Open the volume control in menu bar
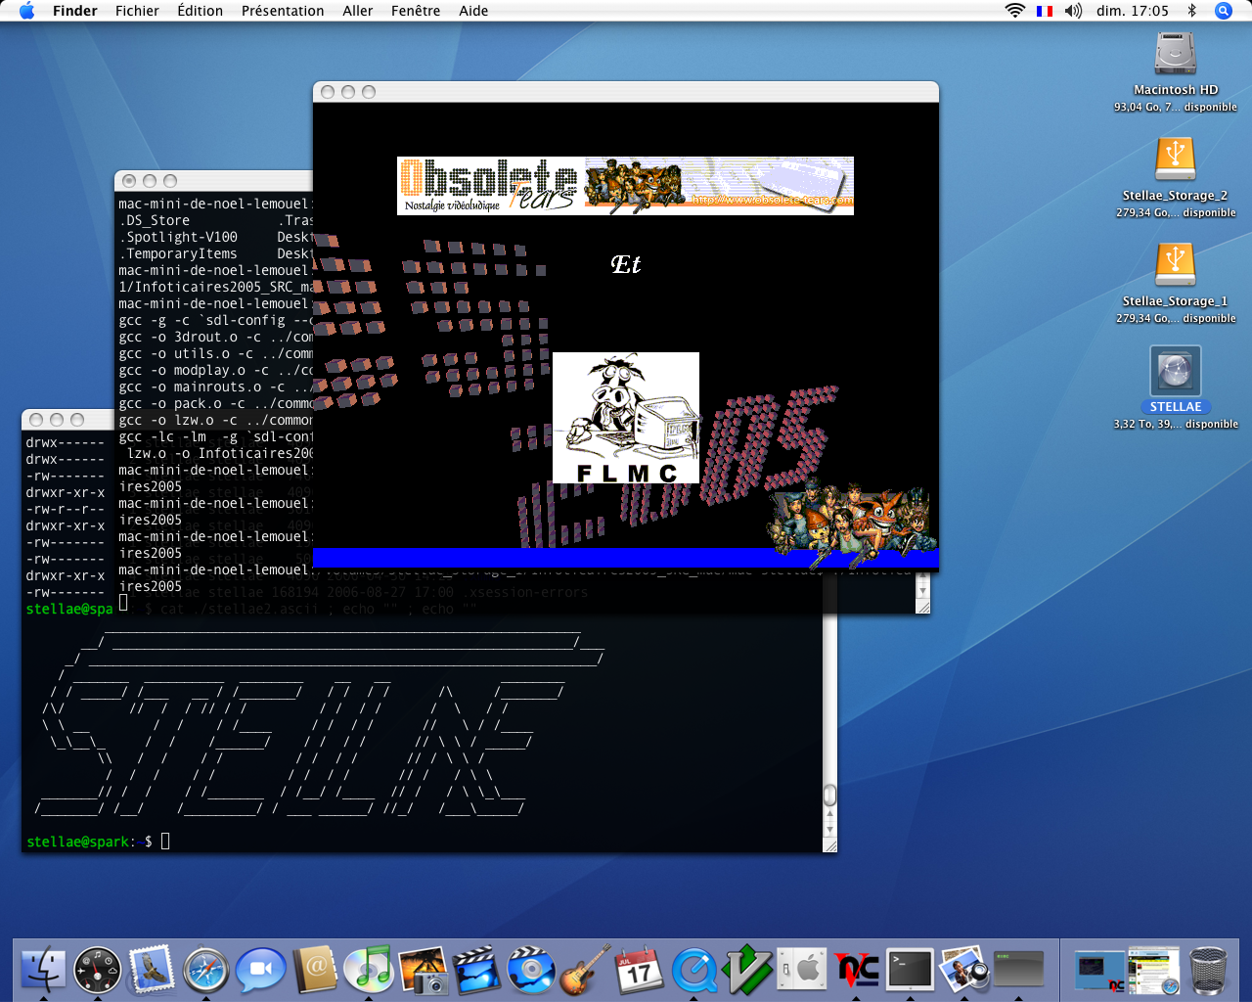1252x1002 pixels. (x=1073, y=11)
